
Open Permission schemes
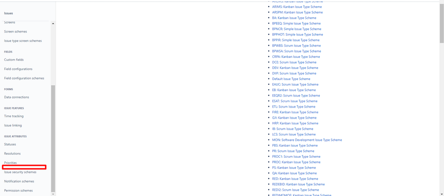click(x=18, y=191)
